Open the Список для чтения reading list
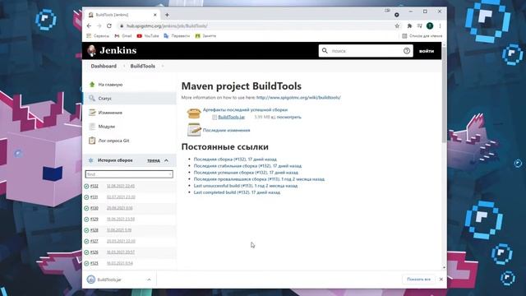This screenshot has height=296, width=526. click(422, 36)
